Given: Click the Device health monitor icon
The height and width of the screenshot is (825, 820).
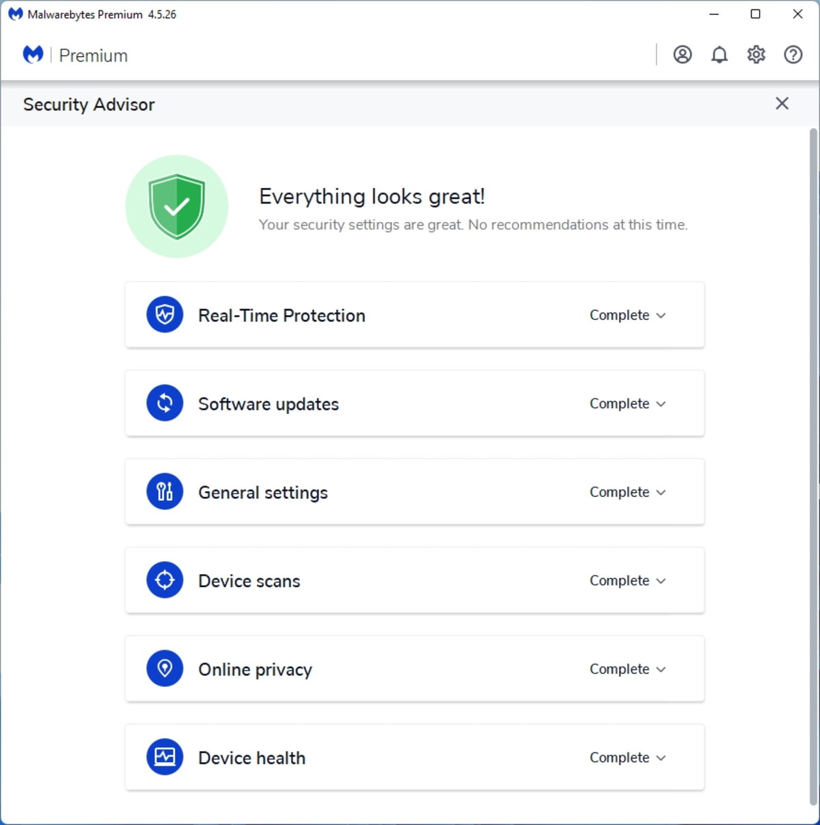Looking at the screenshot, I should [165, 757].
